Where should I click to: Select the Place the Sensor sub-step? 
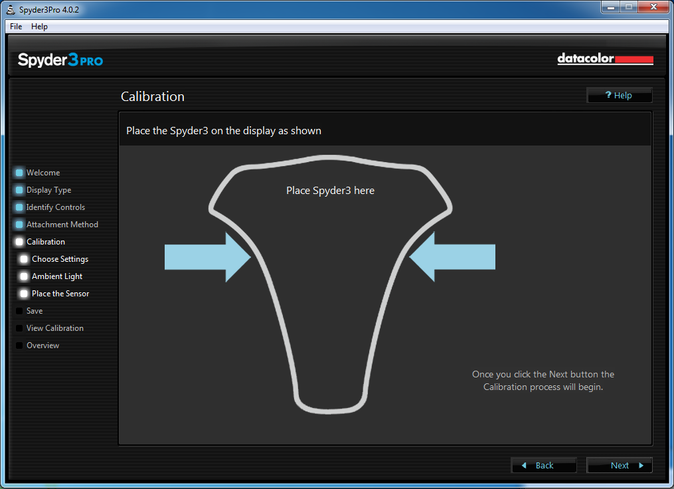pyautogui.click(x=54, y=293)
